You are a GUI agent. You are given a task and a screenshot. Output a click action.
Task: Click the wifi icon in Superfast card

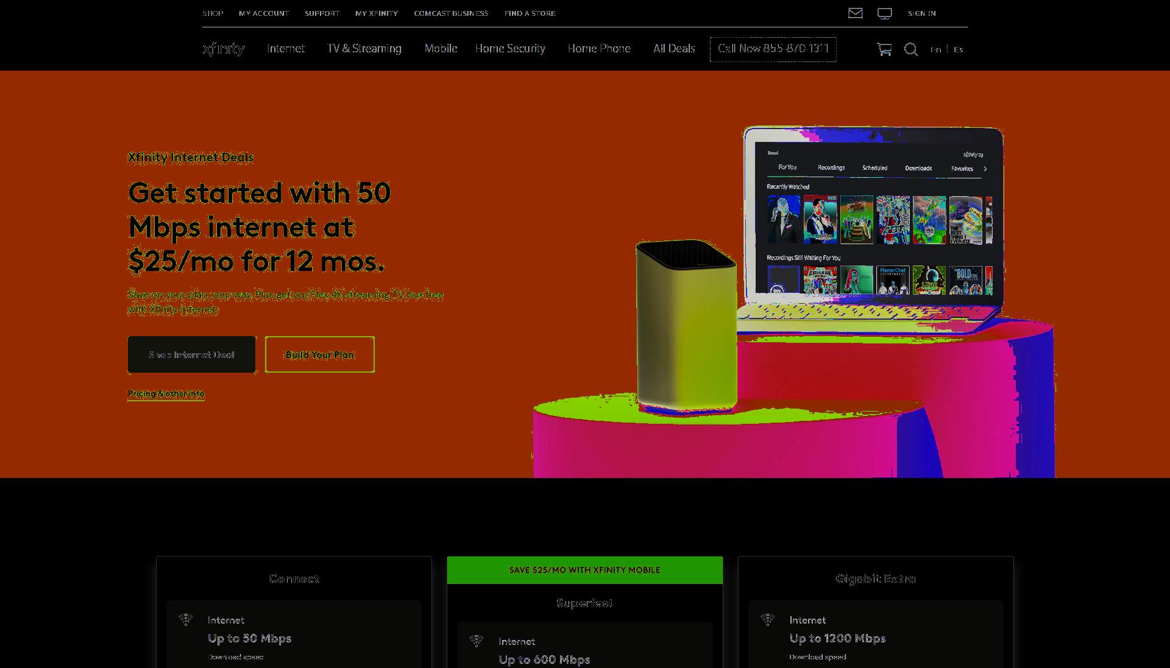(477, 641)
